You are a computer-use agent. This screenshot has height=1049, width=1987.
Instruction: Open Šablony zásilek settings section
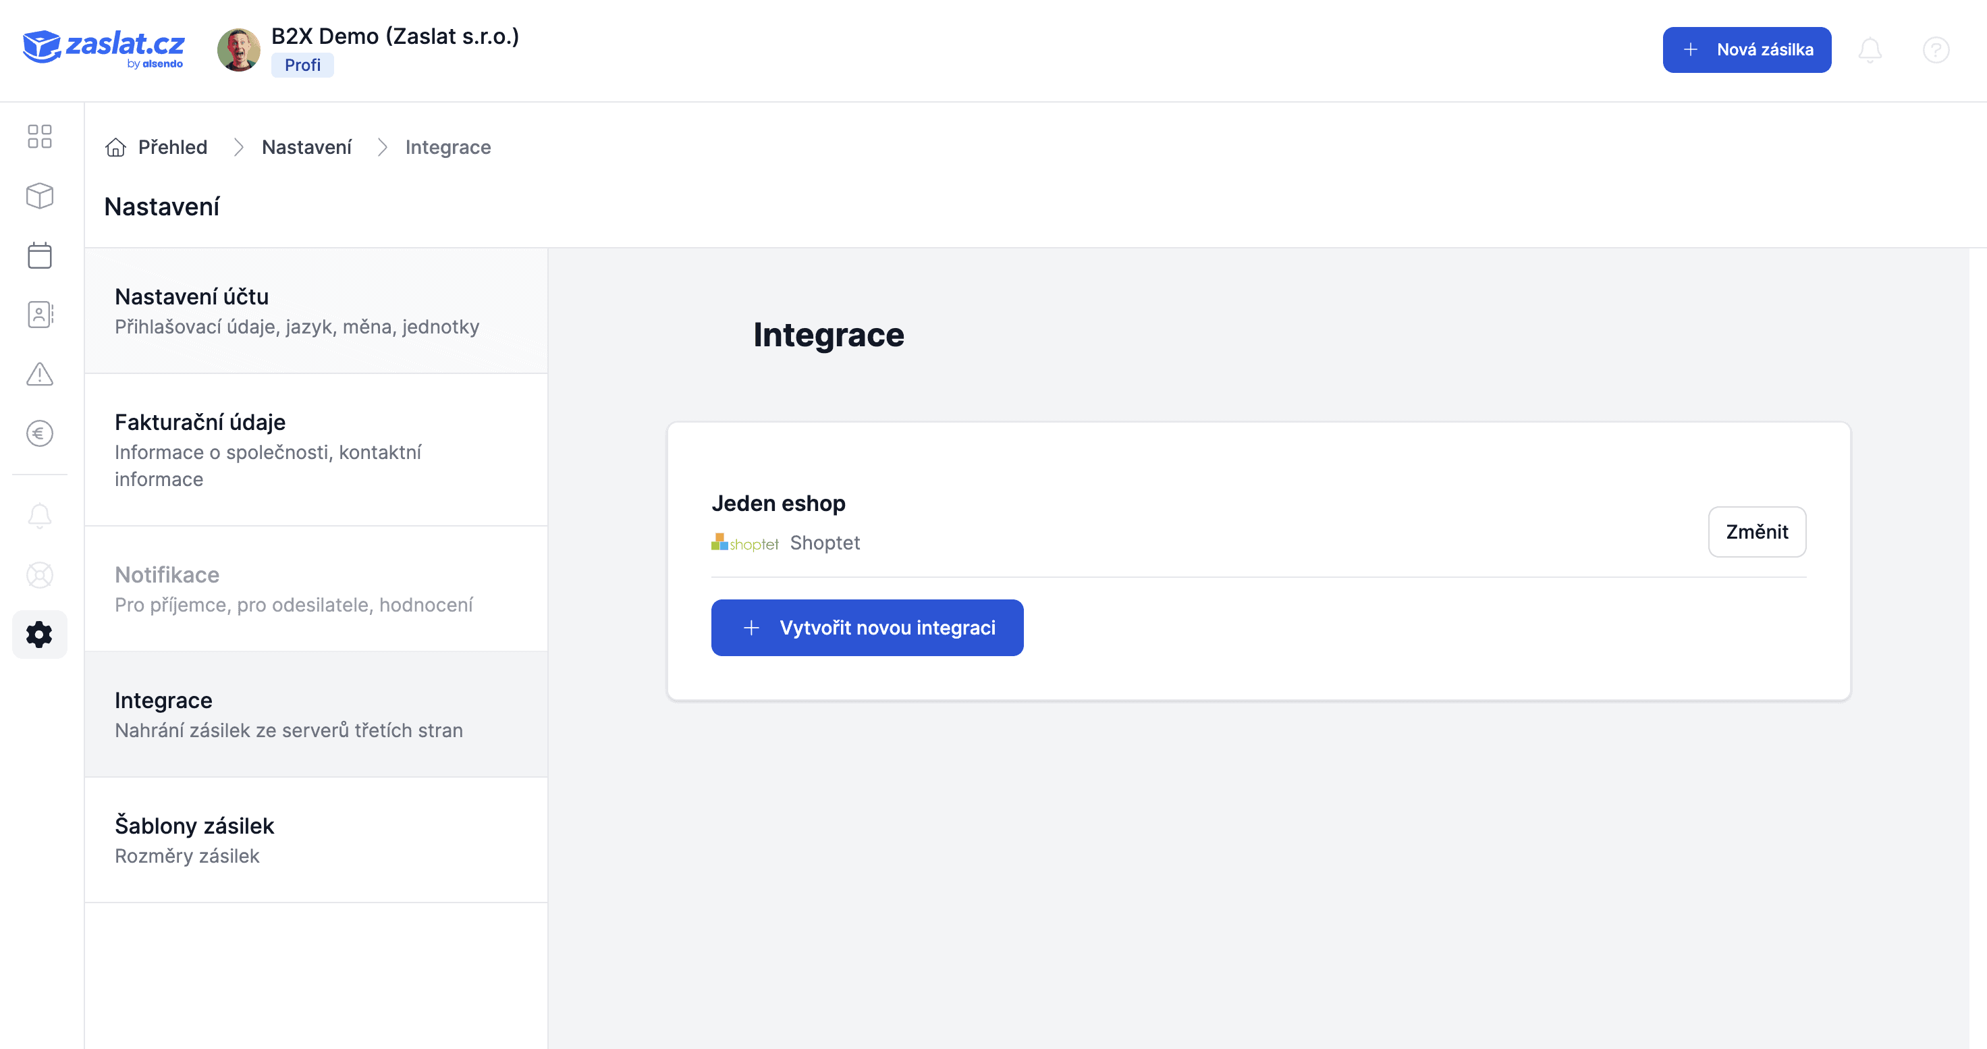(x=317, y=840)
